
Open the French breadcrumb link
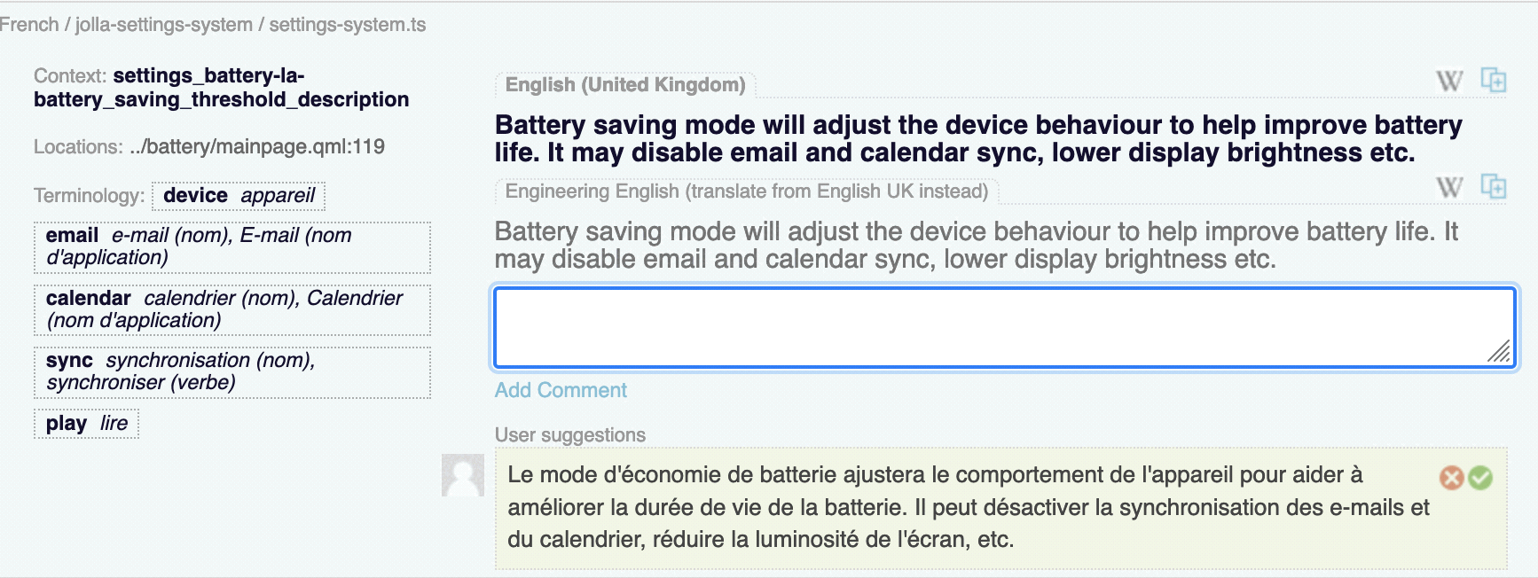pos(28,25)
